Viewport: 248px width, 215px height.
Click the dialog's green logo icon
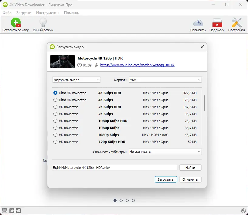pos(52,47)
